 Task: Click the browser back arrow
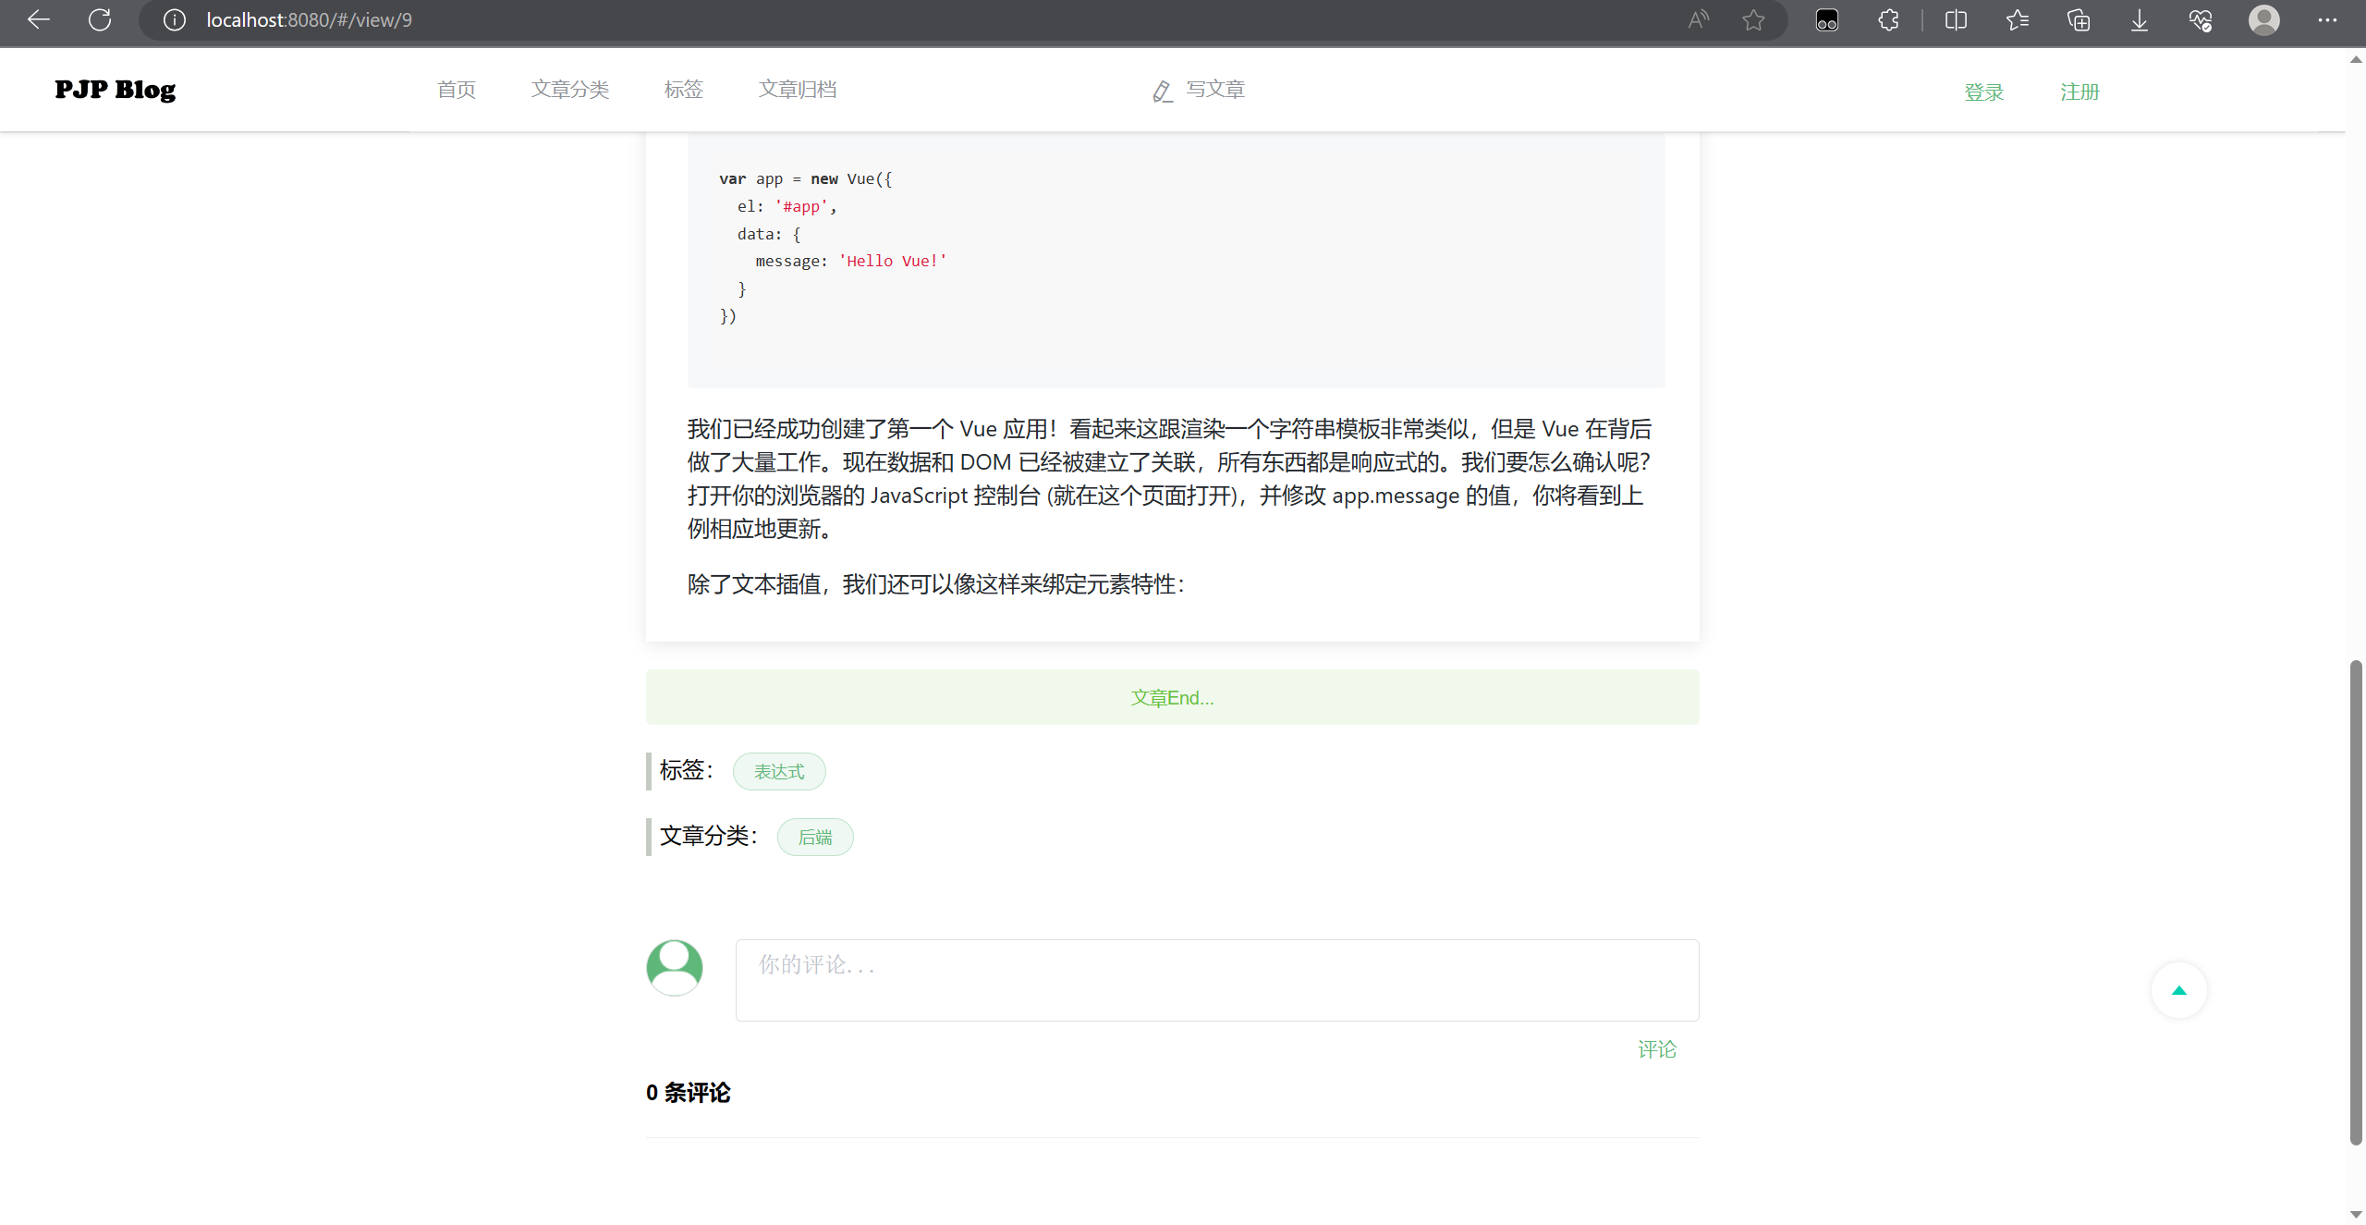coord(40,19)
